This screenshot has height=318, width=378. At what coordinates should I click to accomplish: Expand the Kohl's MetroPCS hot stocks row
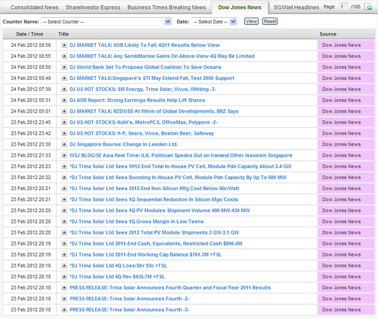click(x=64, y=122)
